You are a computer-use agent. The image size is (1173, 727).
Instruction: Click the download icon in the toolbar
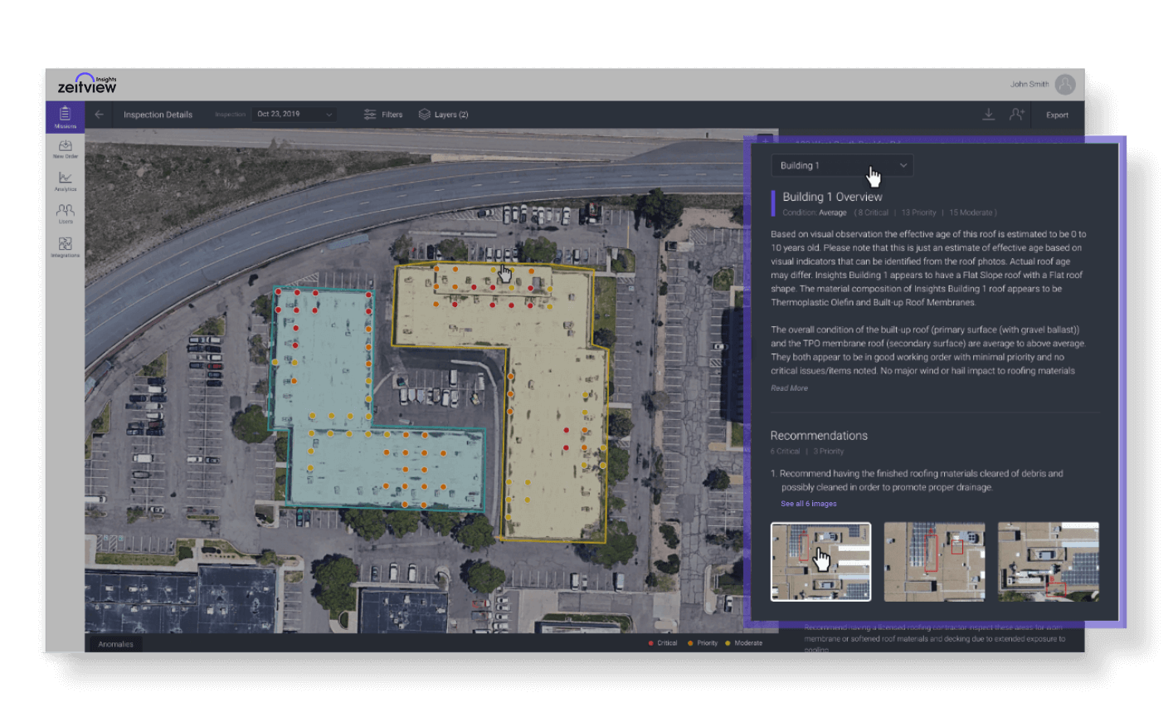pyautogui.click(x=988, y=115)
